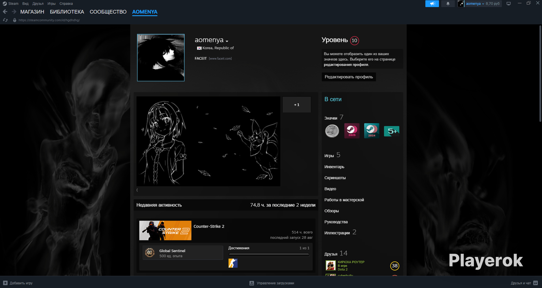Open the Steam Awards 2024 badge

click(x=372, y=131)
